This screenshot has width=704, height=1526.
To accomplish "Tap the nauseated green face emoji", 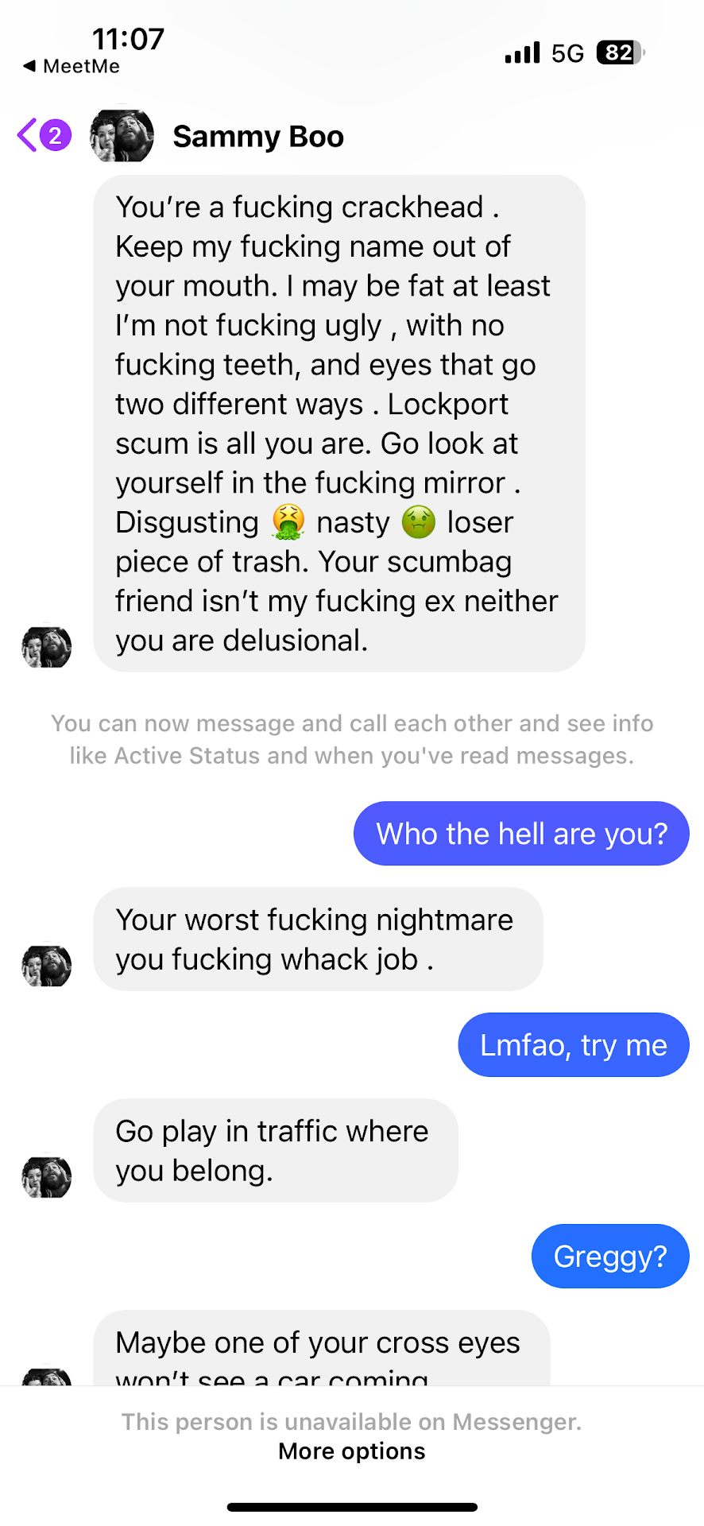I will [418, 522].
